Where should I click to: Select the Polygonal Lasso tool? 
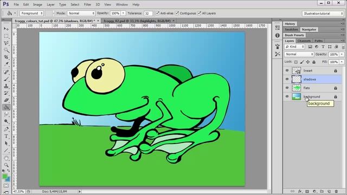coord(6,43)
